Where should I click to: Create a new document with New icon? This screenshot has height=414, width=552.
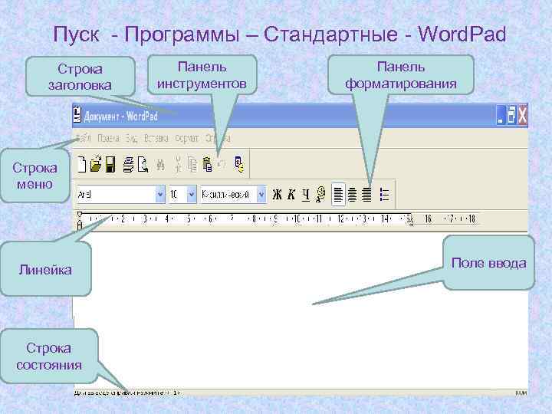point(82,164)
